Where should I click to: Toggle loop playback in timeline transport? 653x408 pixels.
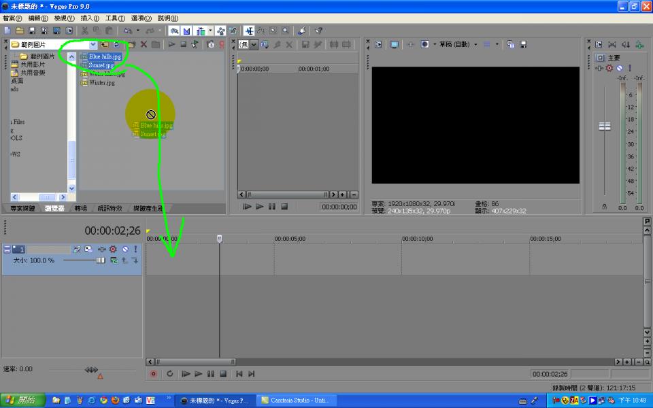coord(170,374)
